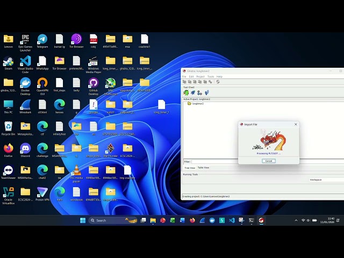344x258 pixels.
Task: Click the taskbar Search box
Action: coord(113,220)
